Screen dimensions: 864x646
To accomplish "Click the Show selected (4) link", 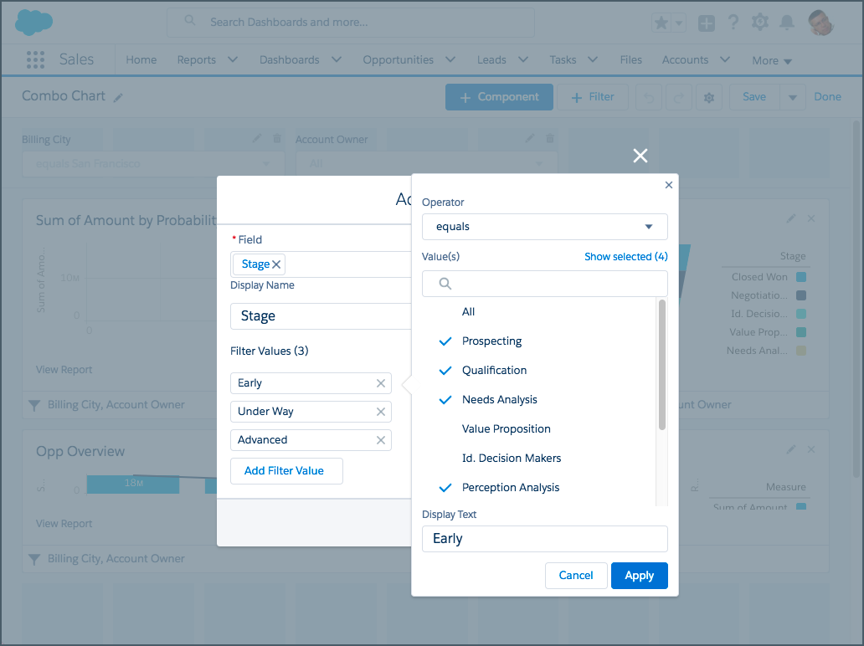I will pos(625,257).
